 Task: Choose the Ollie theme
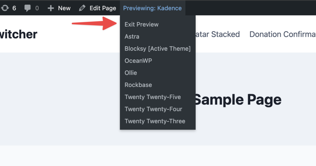click(x=131, y=73)
